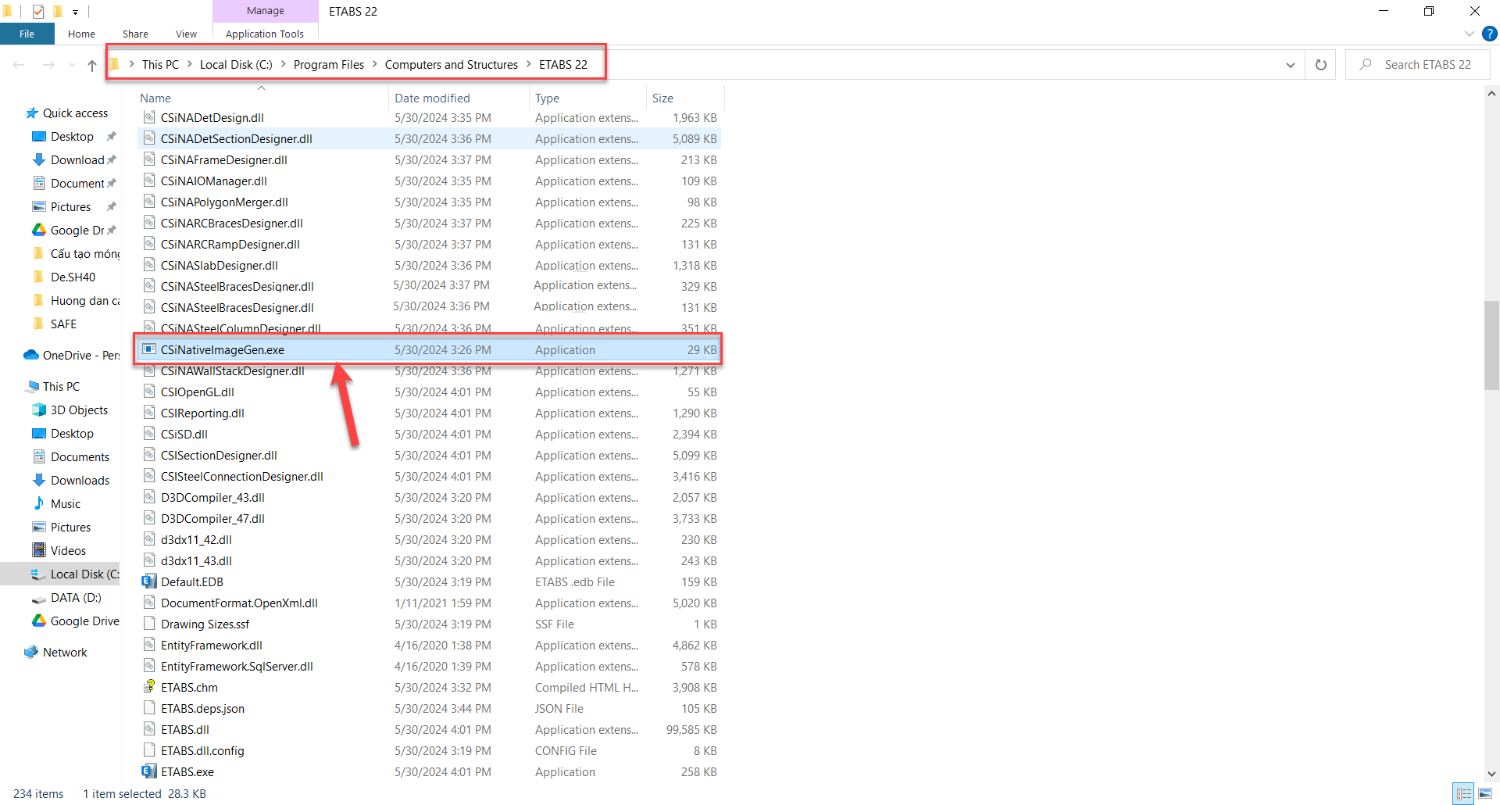Viewport: 1500px width, 805px height.
Task: Expand the address bar history dropdown
Action: click(x=1290, y=65)
